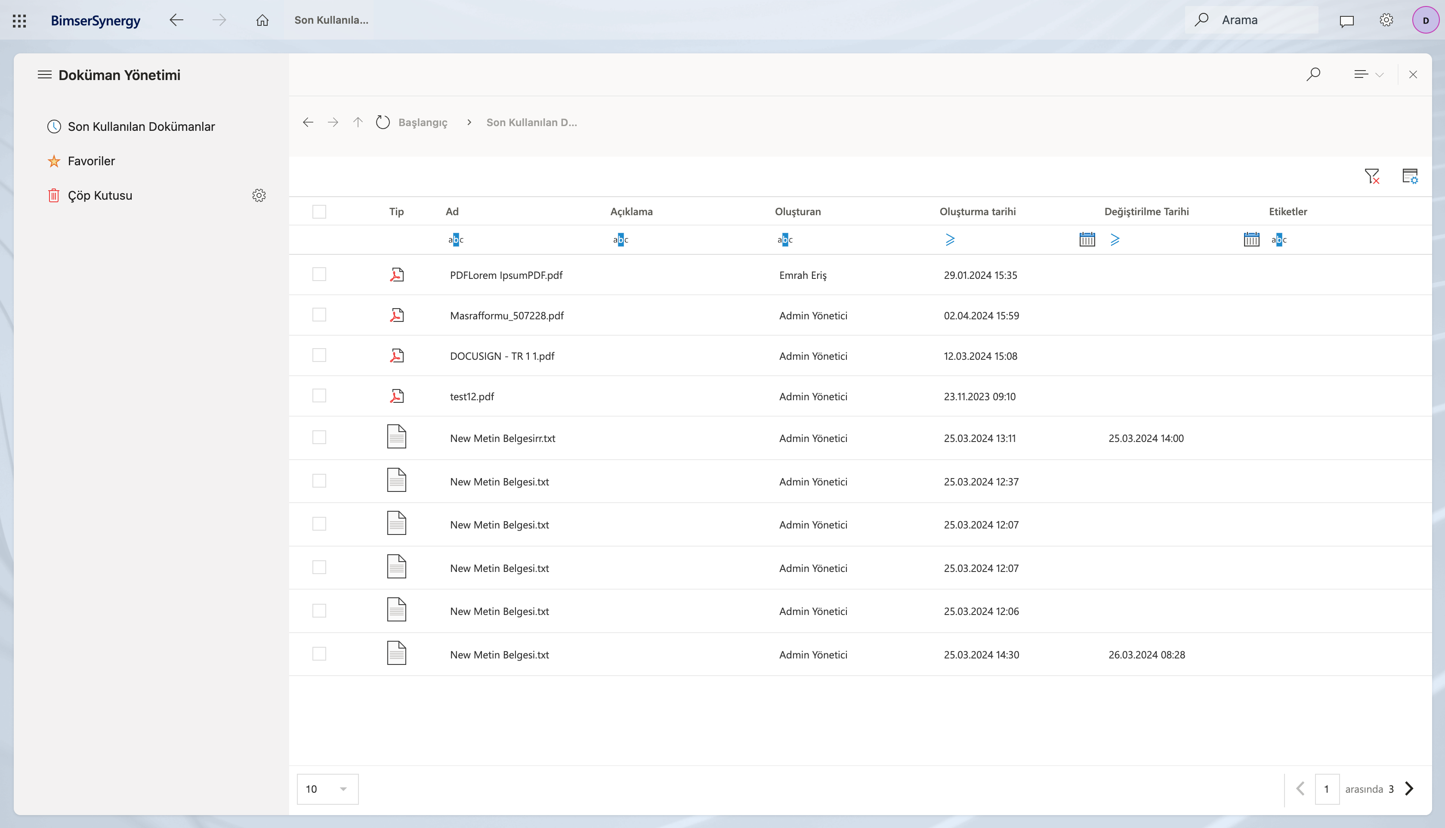The width and height of the screenshot is (1445, 828).
Task: Open filter operator for Oluşturma tarihi column
Action: tap(950, 239)
